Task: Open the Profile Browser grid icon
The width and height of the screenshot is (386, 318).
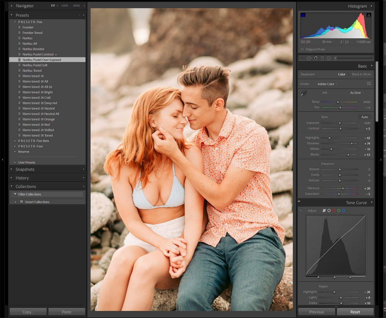Action: tap(369, 84)
